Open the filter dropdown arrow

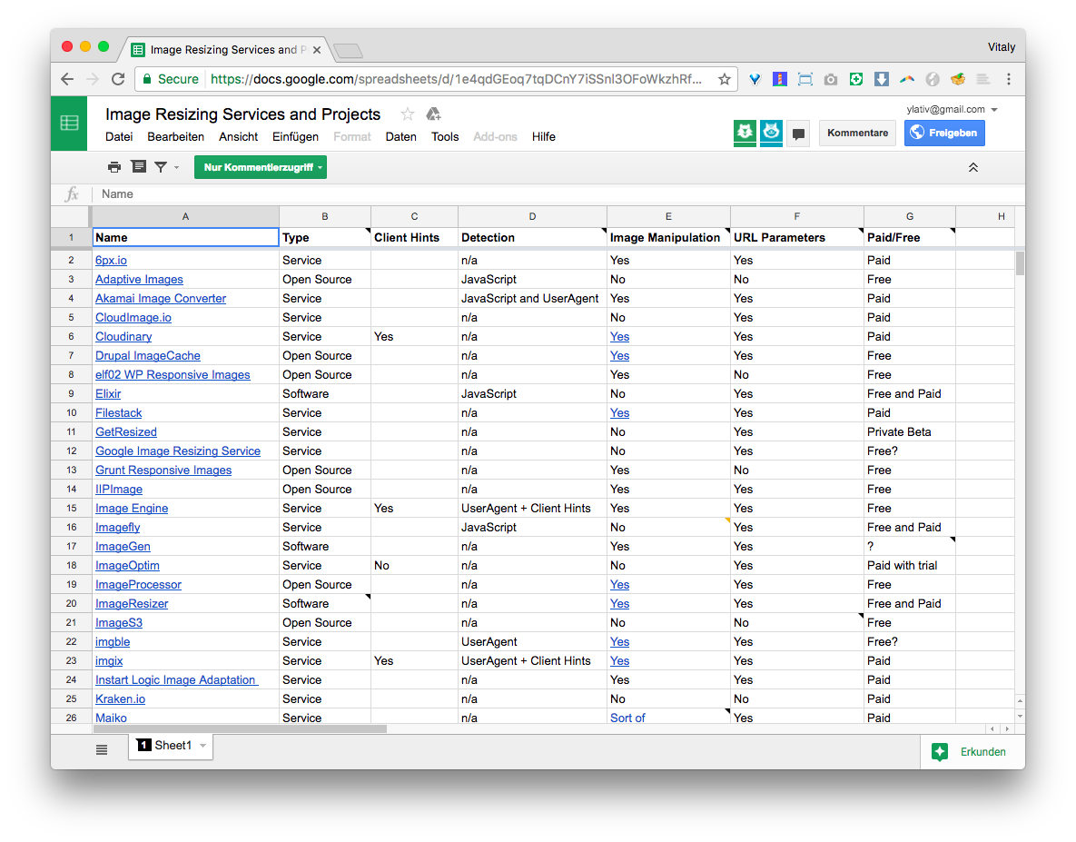176,167
